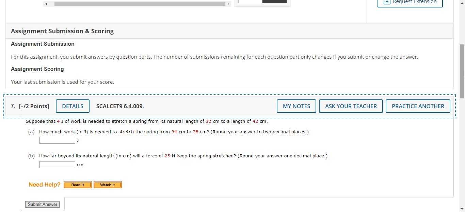Click the SCALCET9 6.4.009 textbook reference
This screenshot has height=212, width=465.
click(120, 106)
